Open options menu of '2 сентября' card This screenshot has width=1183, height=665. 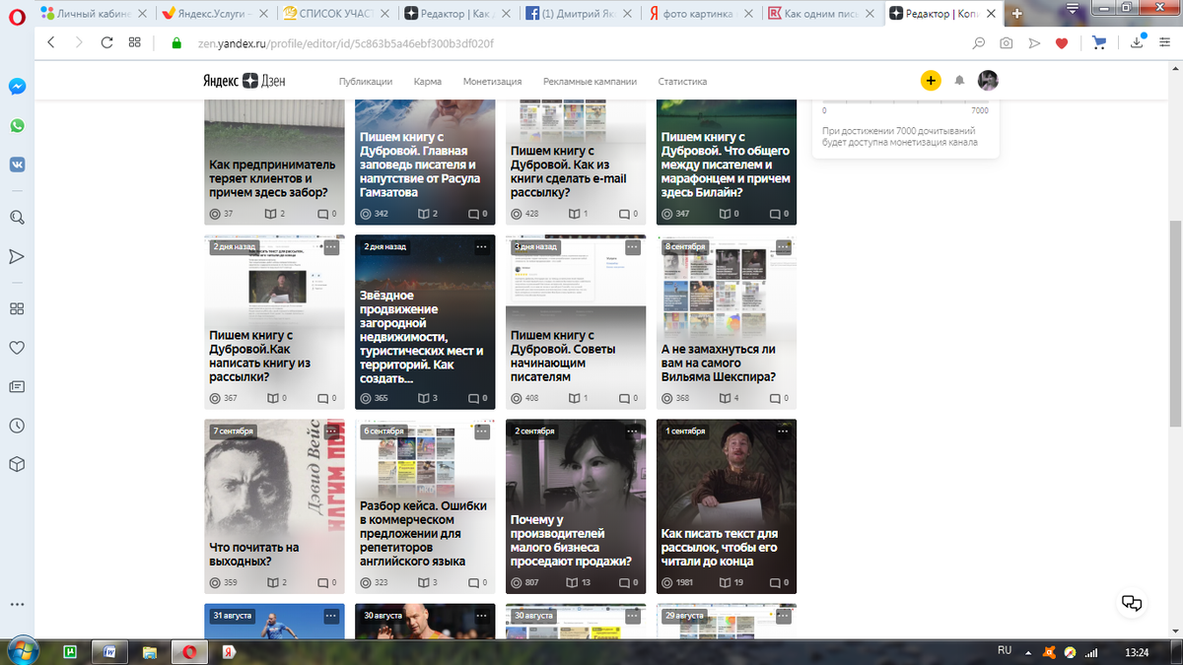pos(632,432)
